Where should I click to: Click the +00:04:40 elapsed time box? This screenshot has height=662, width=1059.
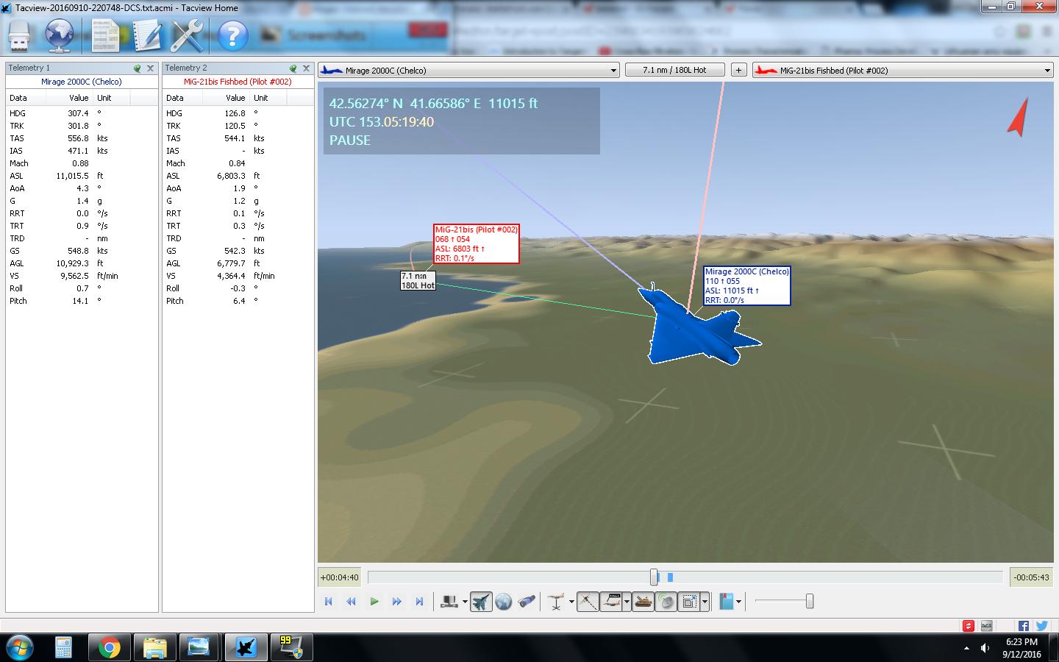(340, 577)
